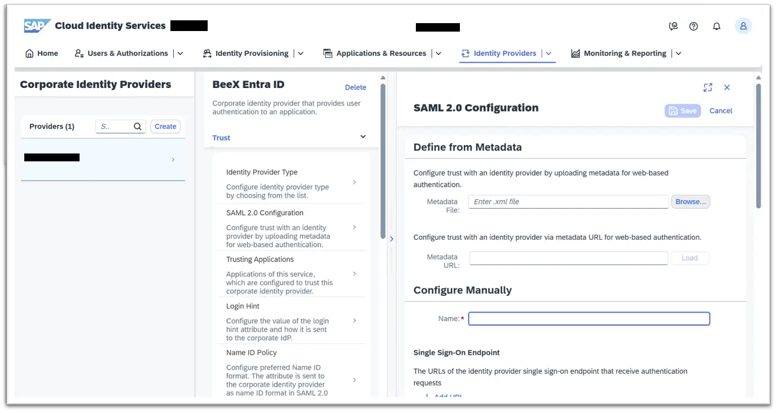Viewport: 777px width, 413px height.
Task: Click the Cloud Identity Services title
Action: point(110,26)
